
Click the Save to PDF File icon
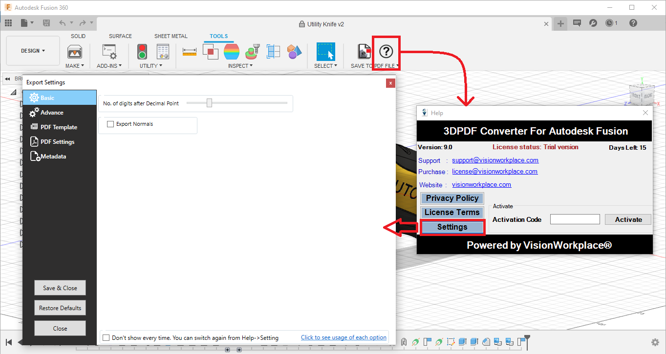pyautogui.click(x=364, y=52)
